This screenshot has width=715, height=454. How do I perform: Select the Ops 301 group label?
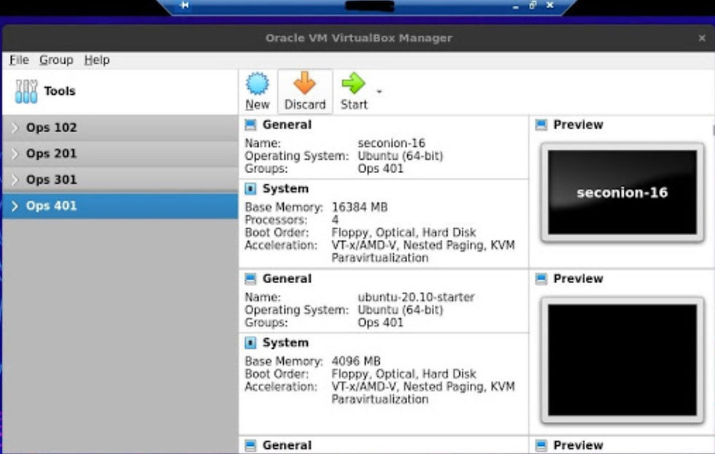[52, 180]
